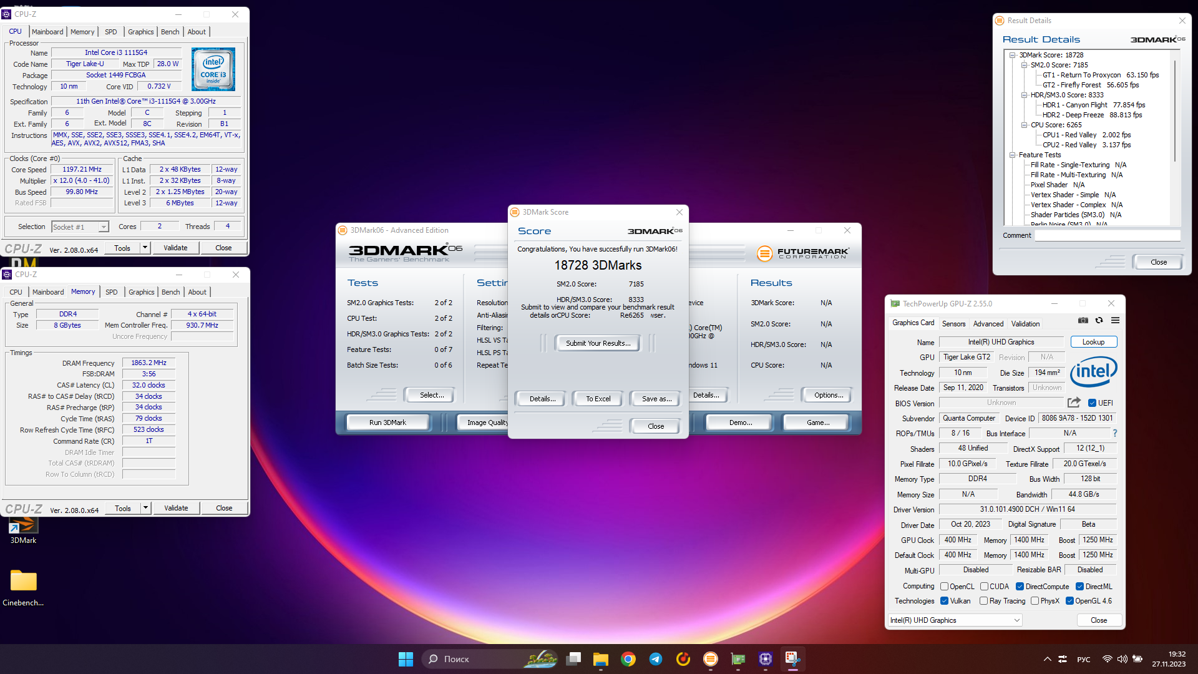Screen dimensions: 1198x674
Task: Click Validate in the top CPU-Z window
Action: tap(175, 248)
